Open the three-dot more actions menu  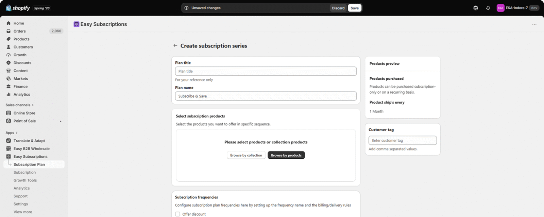coord(534,24)
